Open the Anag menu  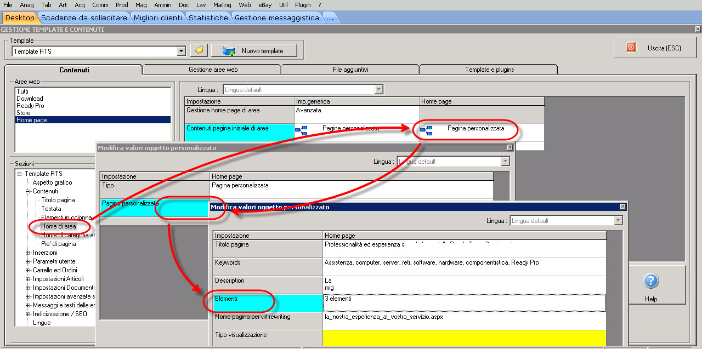pos(27,5)
